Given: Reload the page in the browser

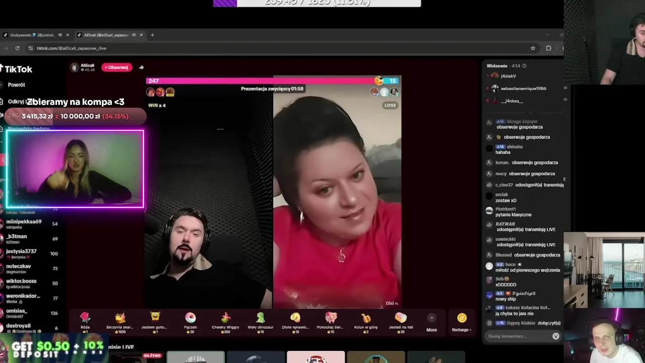Looking at the screenshot, I should [17, 48].
